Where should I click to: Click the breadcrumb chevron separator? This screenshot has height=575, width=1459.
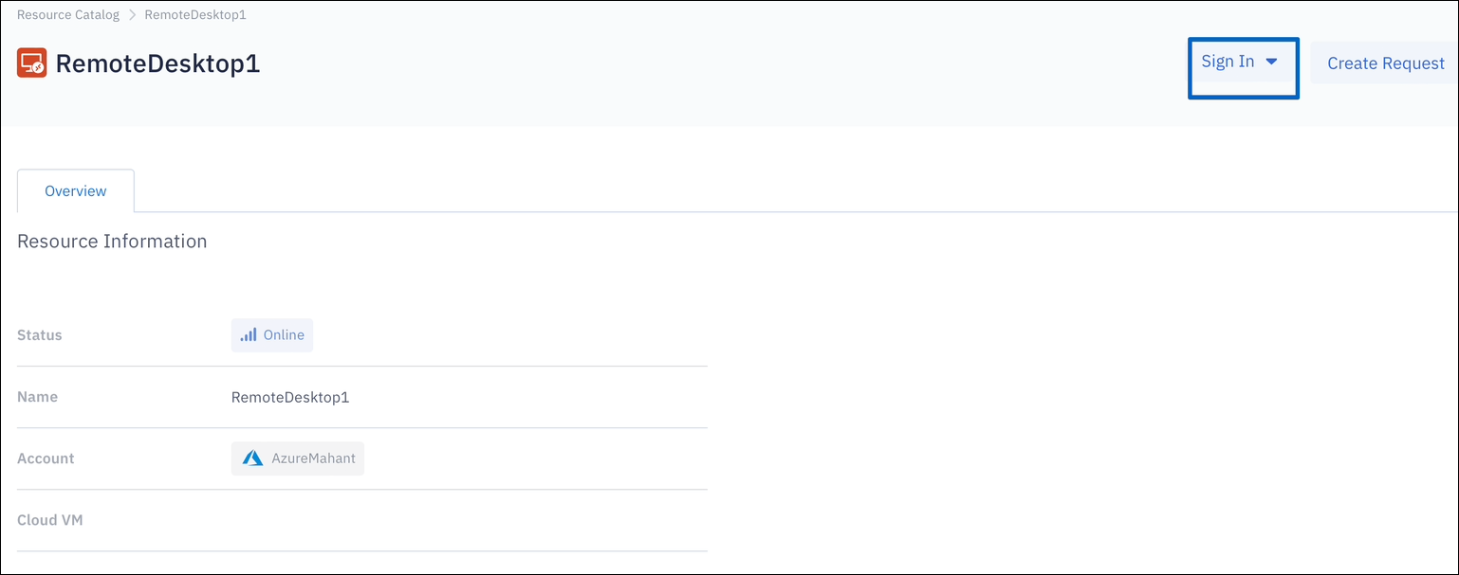click(x=133, y=15)
